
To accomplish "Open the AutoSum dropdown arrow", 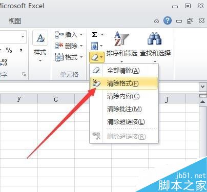I will coord(102,35).
